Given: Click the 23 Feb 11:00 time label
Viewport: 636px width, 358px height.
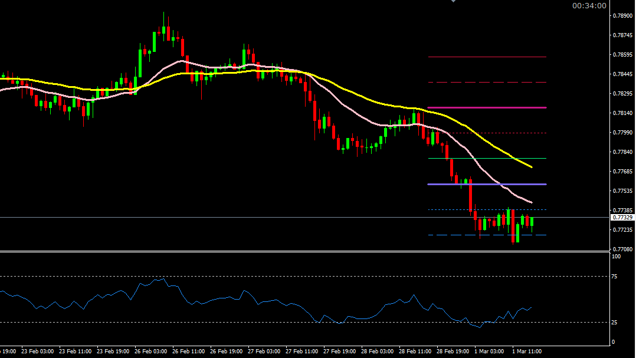Looking at the screenshot, I should coord(75,352).
